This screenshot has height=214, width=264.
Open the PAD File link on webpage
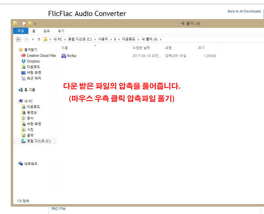point(58,209)
